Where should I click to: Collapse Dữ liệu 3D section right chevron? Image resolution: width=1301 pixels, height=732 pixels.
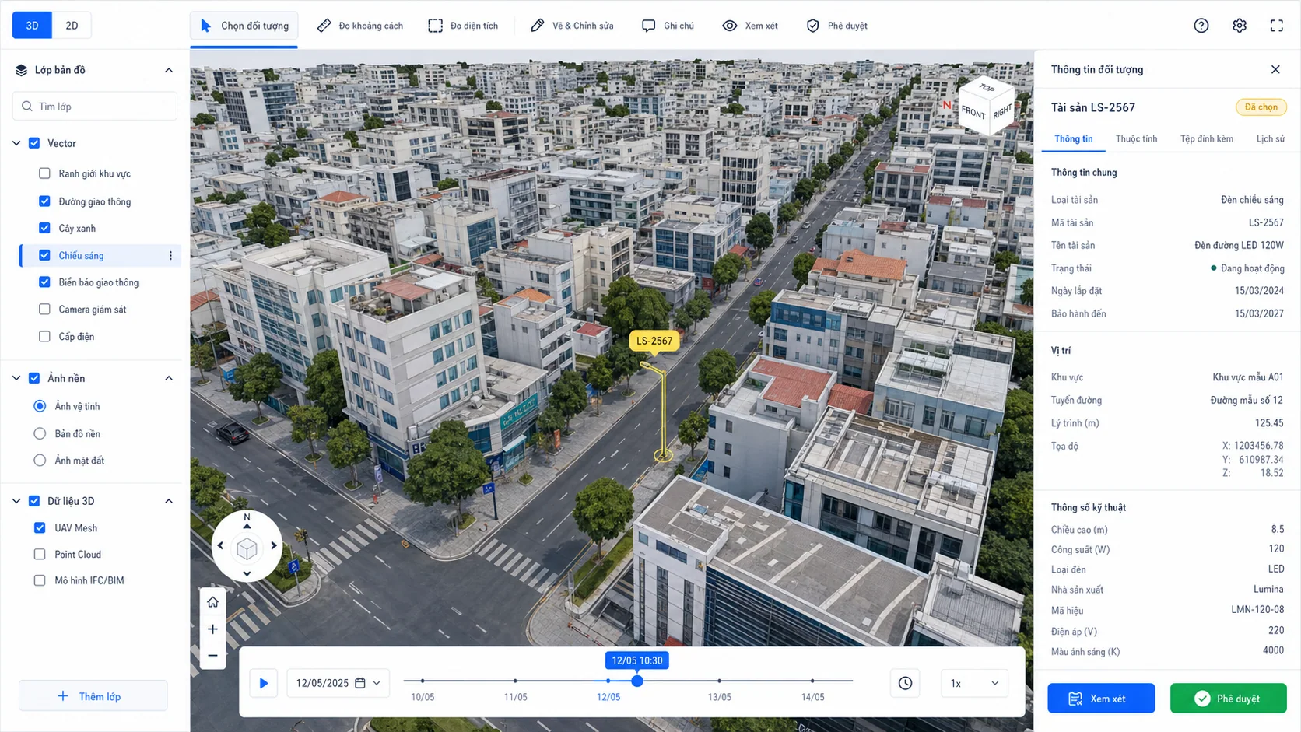[169, 501]
